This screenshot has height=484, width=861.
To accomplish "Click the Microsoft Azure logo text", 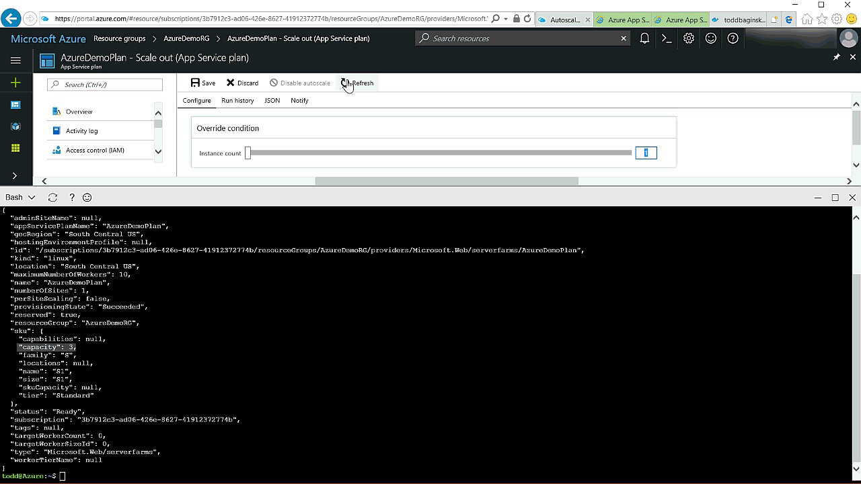I will (x=48, y=38).
